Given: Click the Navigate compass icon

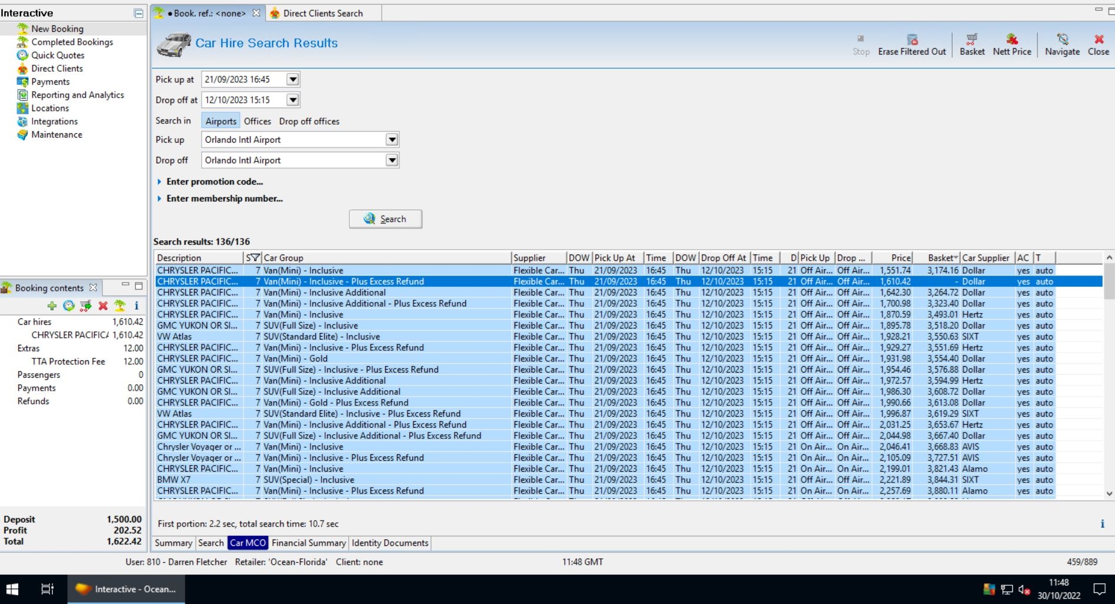Looking at the screenshot, I should pos(1062,44).
